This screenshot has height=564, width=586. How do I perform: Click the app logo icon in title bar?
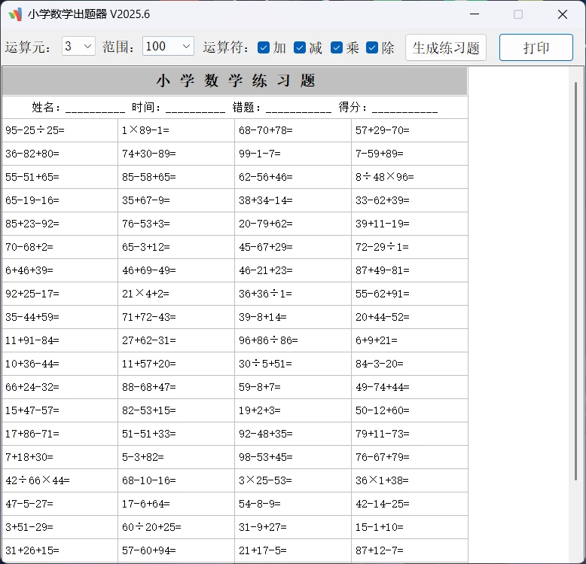[15, 14]
